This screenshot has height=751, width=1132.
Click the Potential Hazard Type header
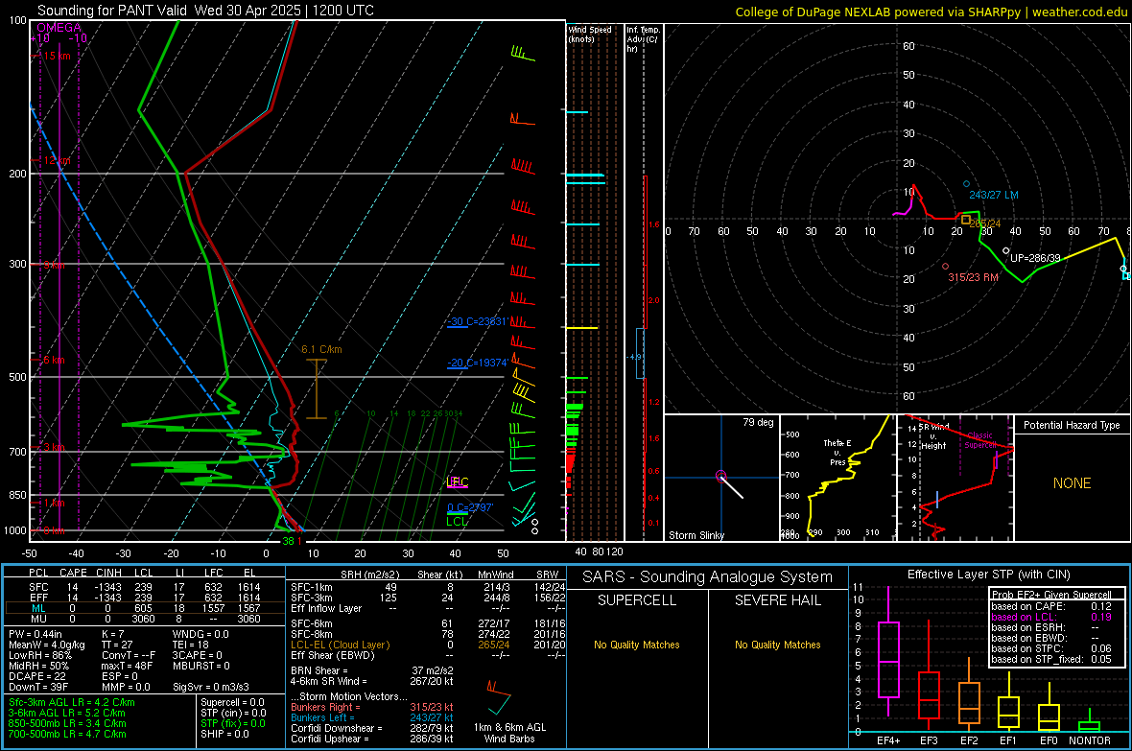tap(1073, 425)
